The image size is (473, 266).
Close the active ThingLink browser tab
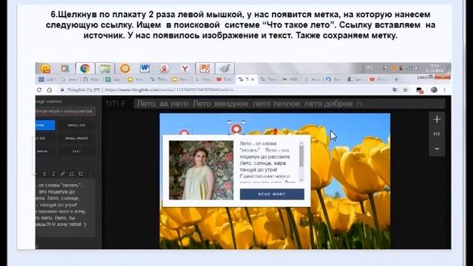click(253, 79)
